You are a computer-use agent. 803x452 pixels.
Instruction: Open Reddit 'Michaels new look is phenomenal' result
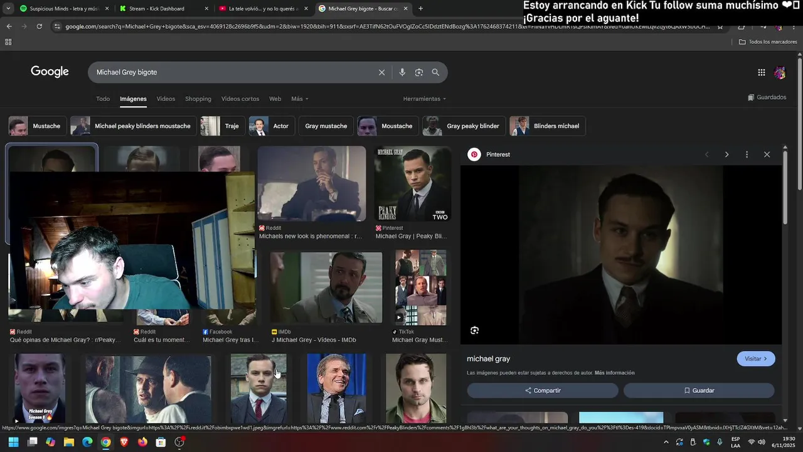(312, 184)
